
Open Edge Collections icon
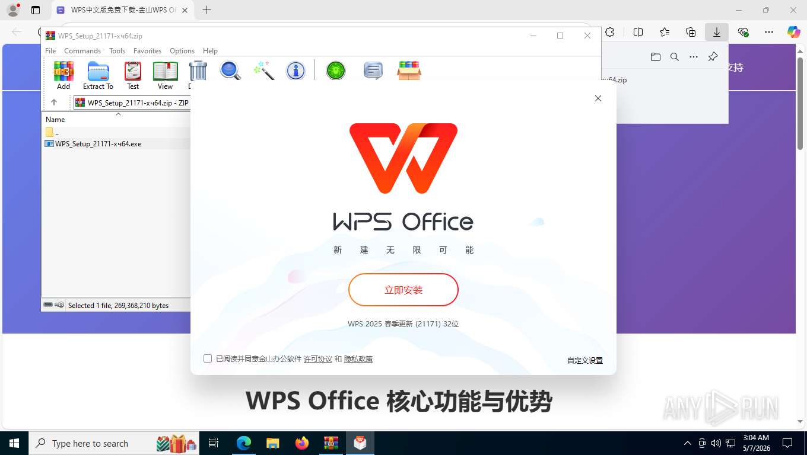691,32
